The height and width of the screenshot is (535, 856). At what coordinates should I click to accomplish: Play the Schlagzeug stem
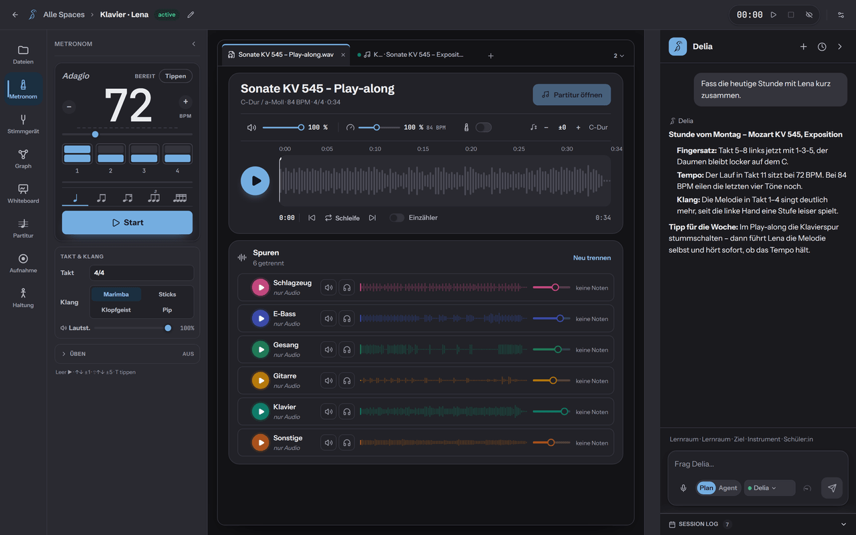(x=260, y=288)
